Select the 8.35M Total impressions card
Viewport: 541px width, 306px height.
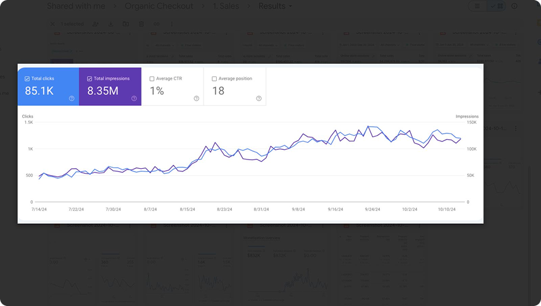[110, 87]
